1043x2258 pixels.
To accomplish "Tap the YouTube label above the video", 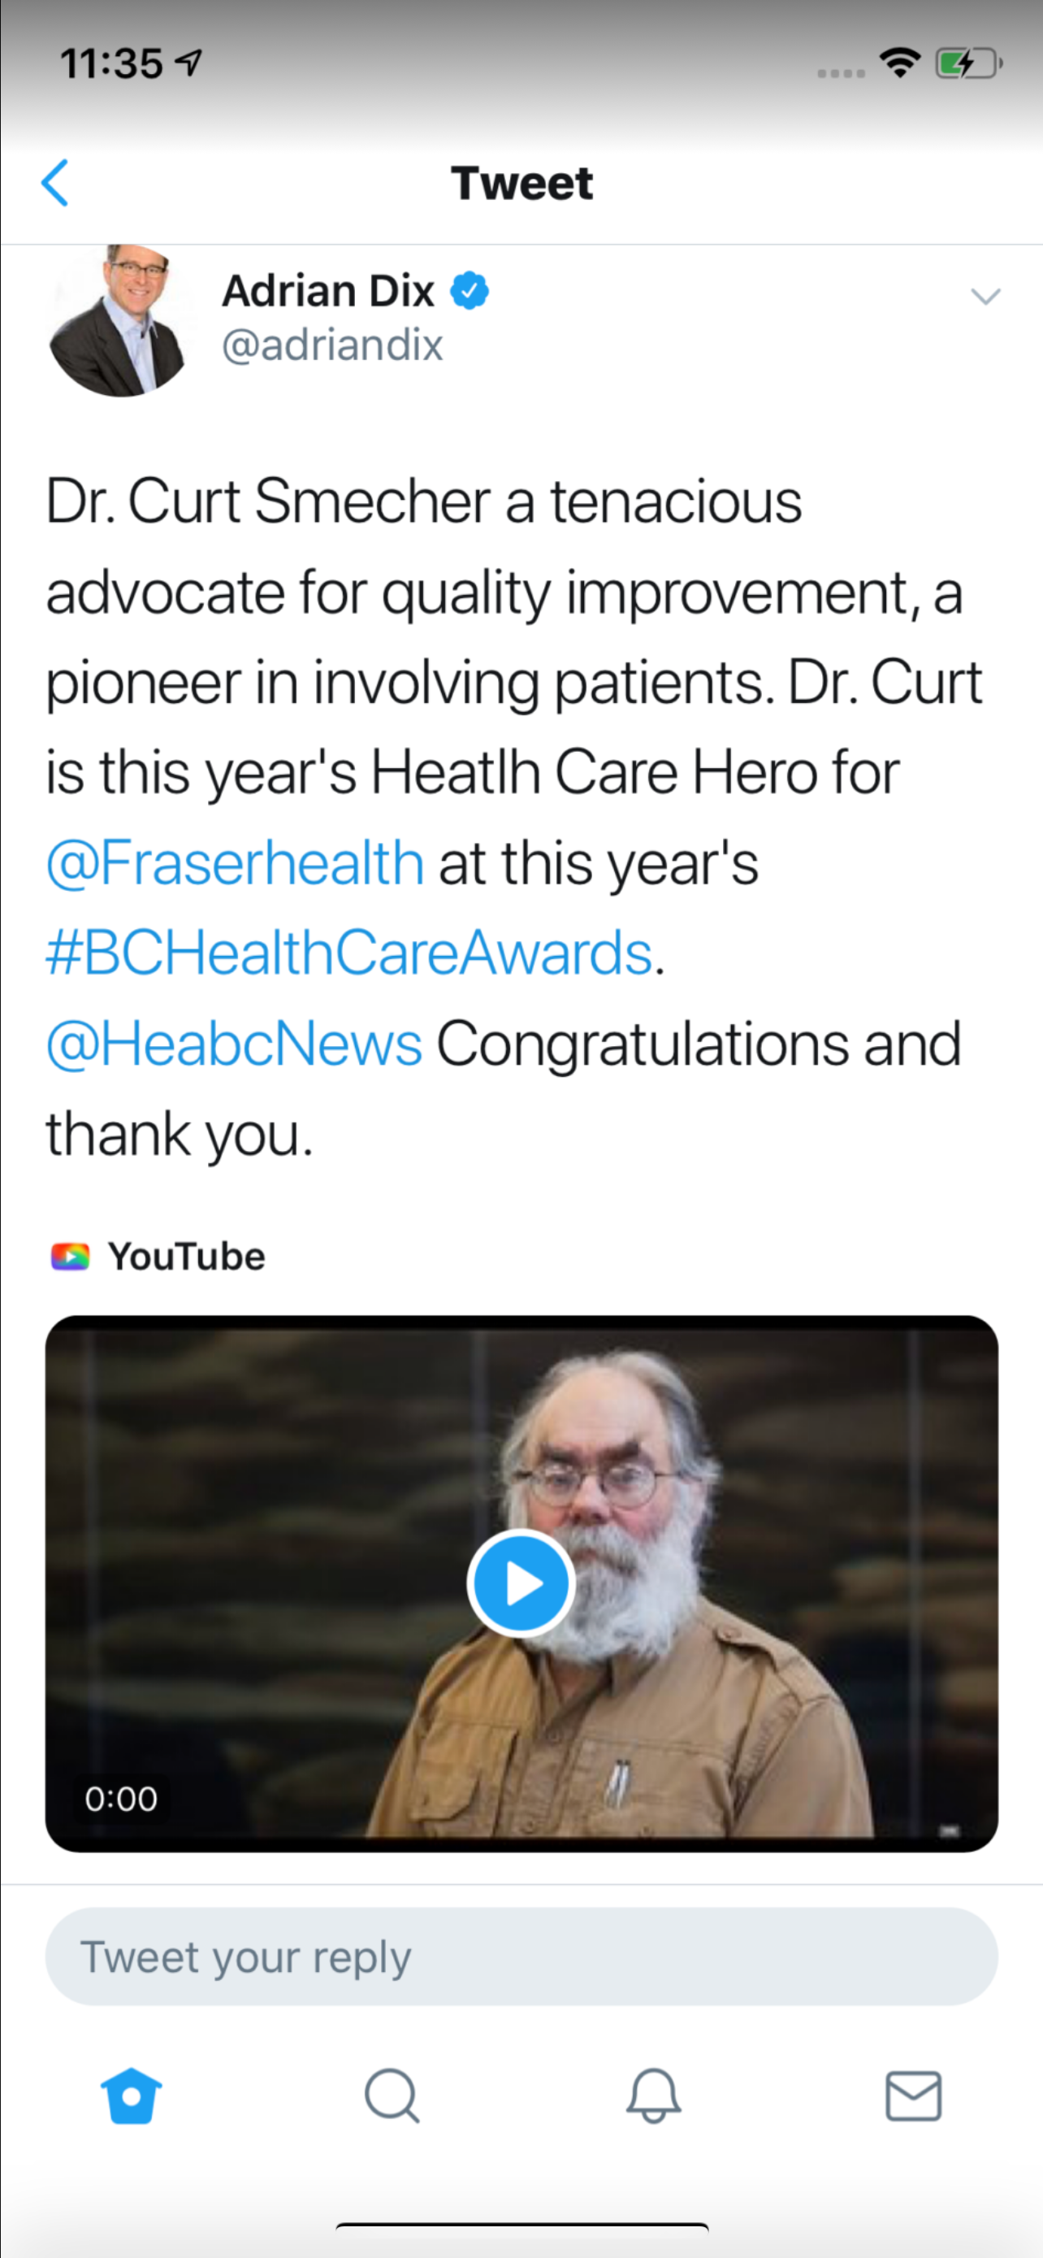I will 186,1257.
